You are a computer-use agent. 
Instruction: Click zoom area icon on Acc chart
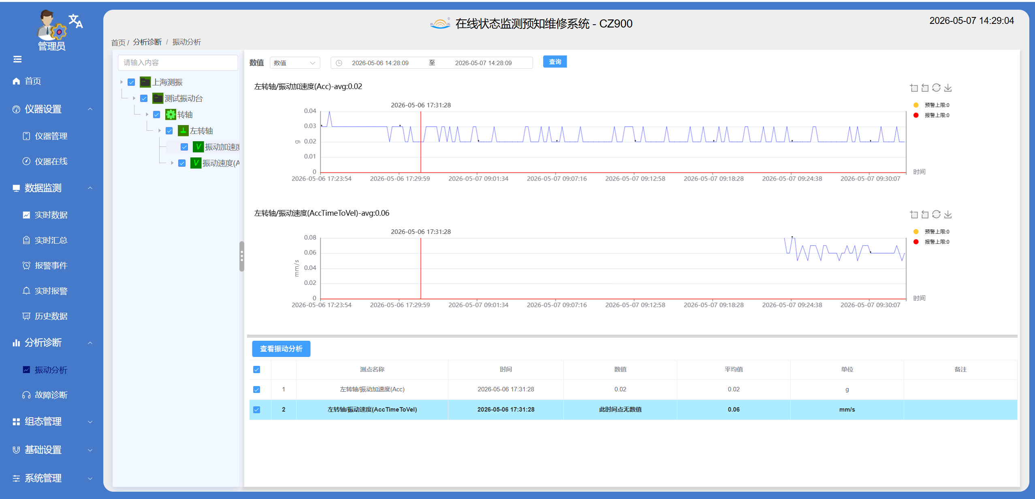point(914,87)
